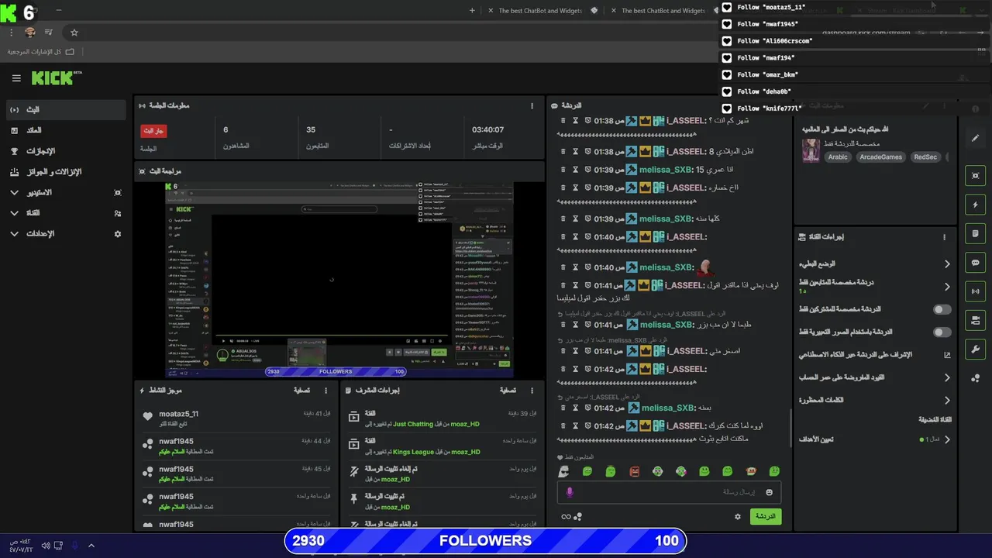Open AI chat moderation external link
992x558 pixels.
pos(947,355)
